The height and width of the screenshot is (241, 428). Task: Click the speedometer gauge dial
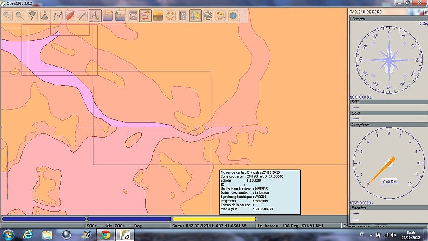[x=389, y=163]
